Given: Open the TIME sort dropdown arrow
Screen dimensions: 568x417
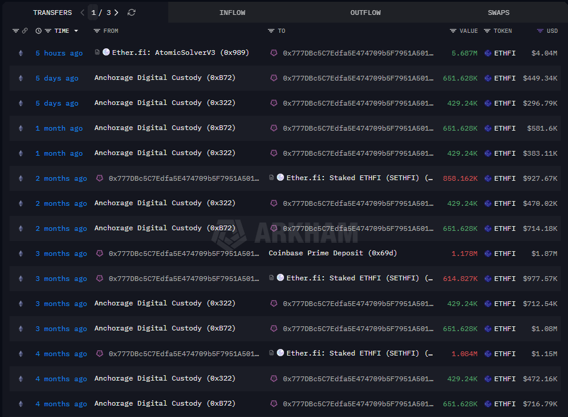Looking at the screenshot, I should pyautogui.click(x=76, y=30).
